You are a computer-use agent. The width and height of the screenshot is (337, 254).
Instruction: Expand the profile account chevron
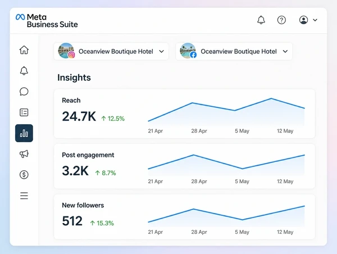coord(315,20)
